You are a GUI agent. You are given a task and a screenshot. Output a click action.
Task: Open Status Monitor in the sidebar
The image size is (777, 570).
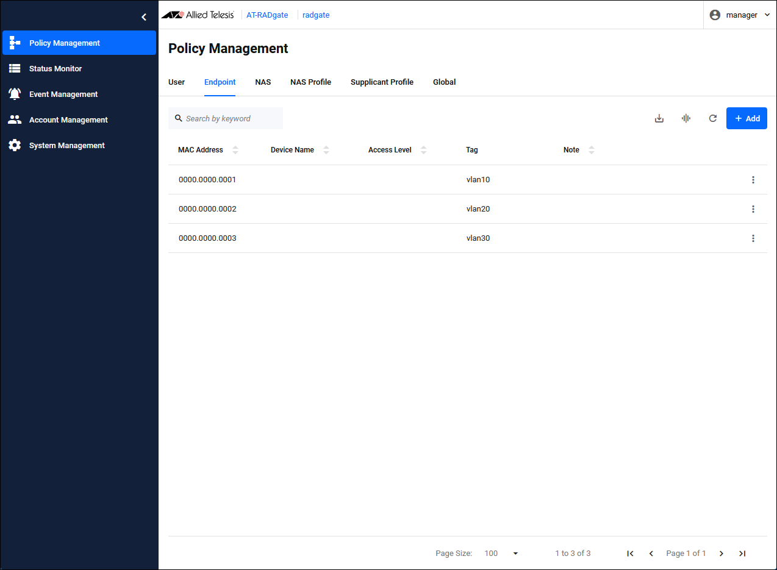pos(56,69)
